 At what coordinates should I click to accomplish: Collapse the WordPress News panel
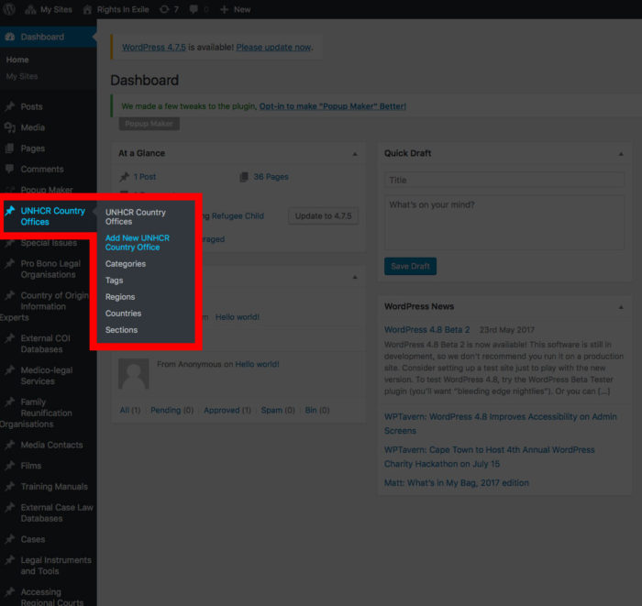pos(621,307)
